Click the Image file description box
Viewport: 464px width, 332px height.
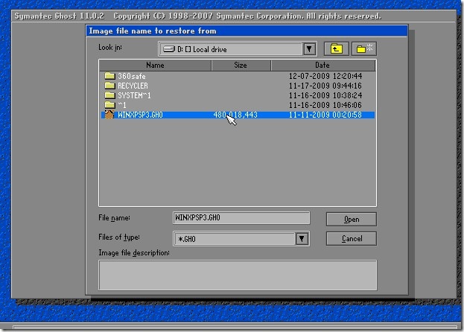click(x=238, y=275)
